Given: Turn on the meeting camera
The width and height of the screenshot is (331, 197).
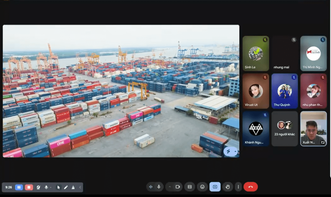Looking at the screenshot, I should click(x=178, y=187).
